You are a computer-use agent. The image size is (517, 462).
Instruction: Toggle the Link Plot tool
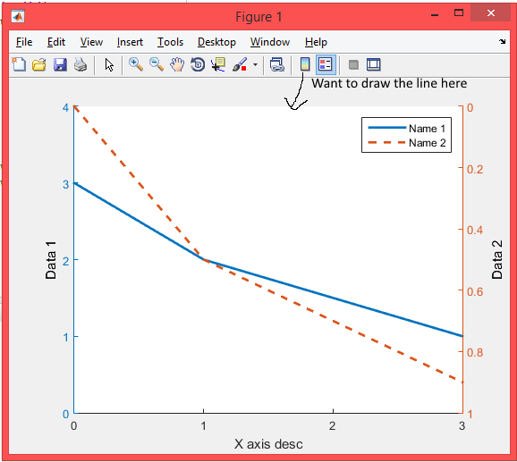tap(277, 64)
